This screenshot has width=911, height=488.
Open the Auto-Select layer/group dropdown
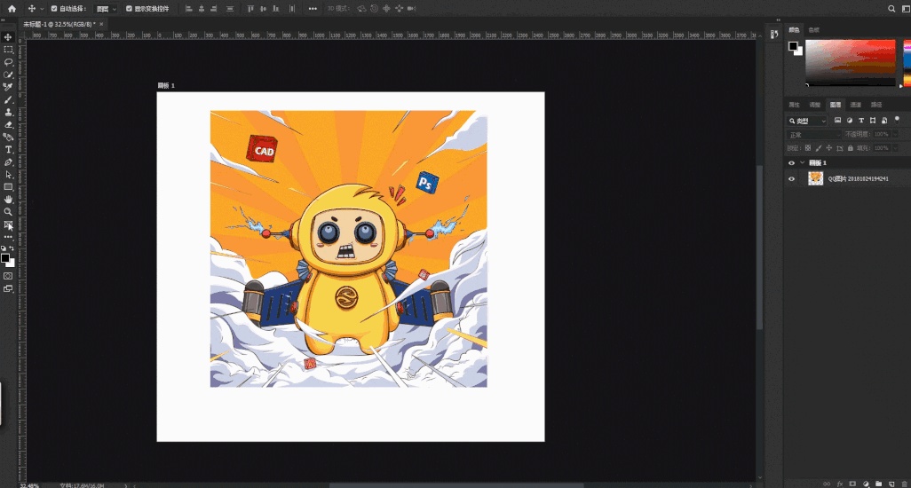pos(106,9)
